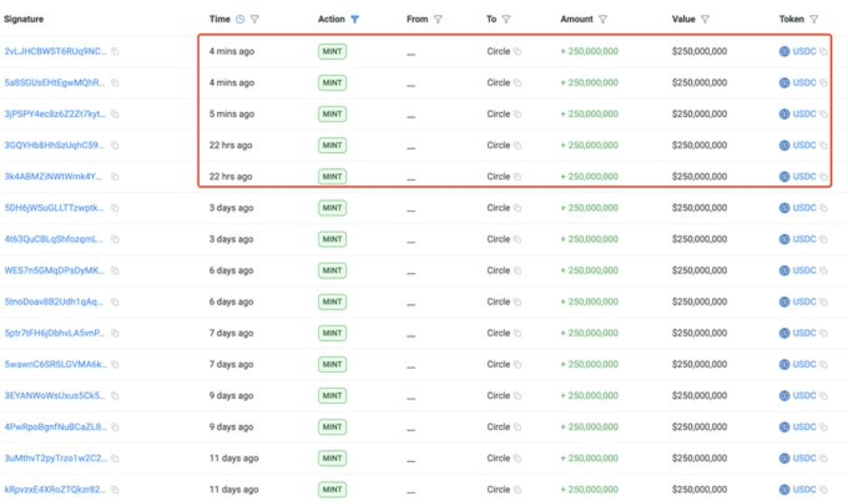This screenshot has width=848, height=504.
Task: Open the active Action column filter
Action: [355, 19]
